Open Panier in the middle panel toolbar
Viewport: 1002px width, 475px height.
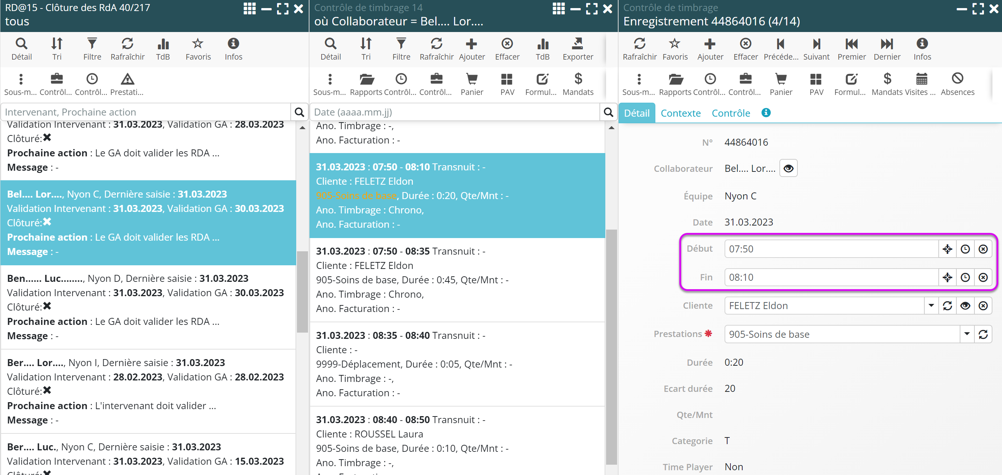(471, 79)
